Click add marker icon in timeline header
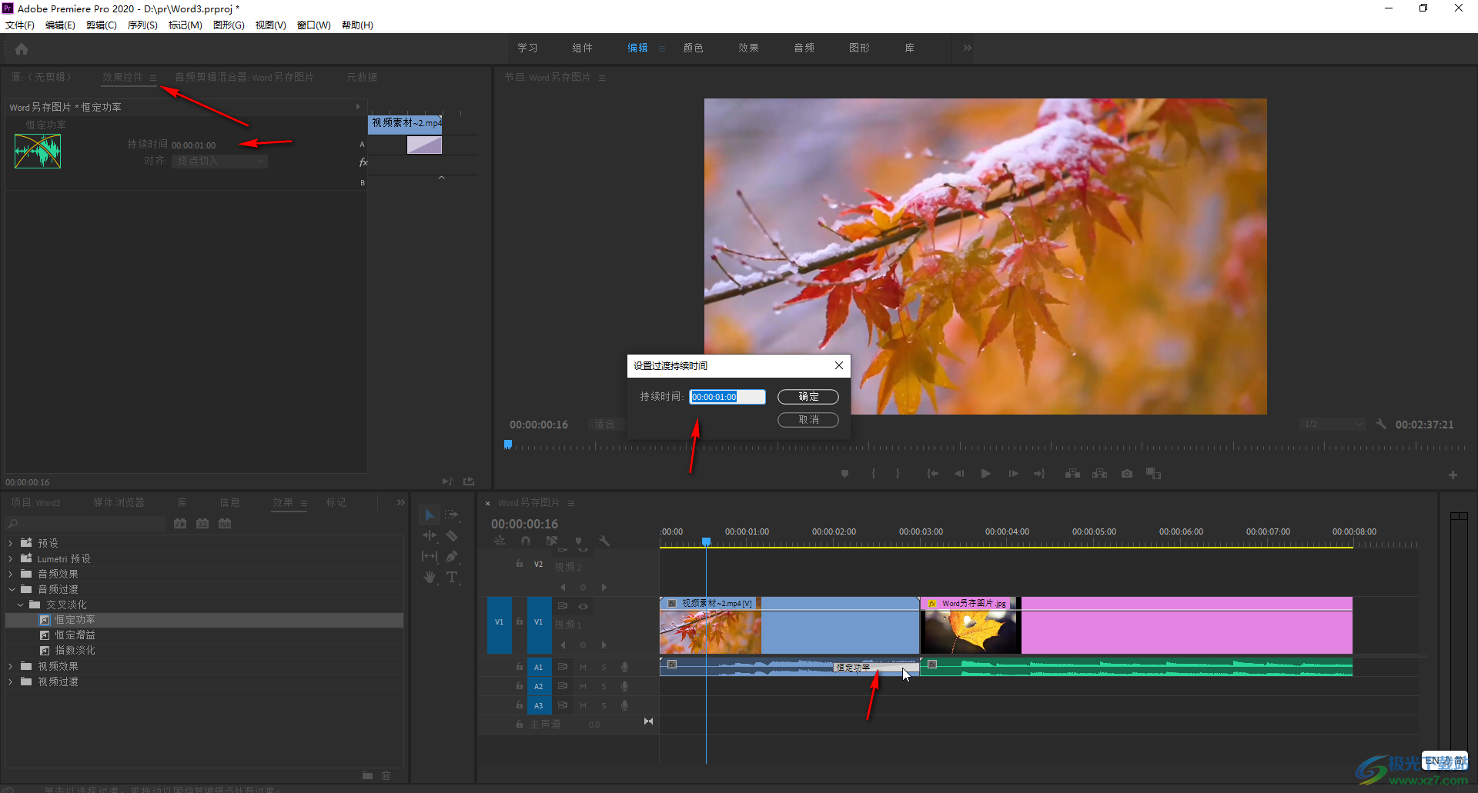Viewport: 1478px width, 793px height. (579, 541)
